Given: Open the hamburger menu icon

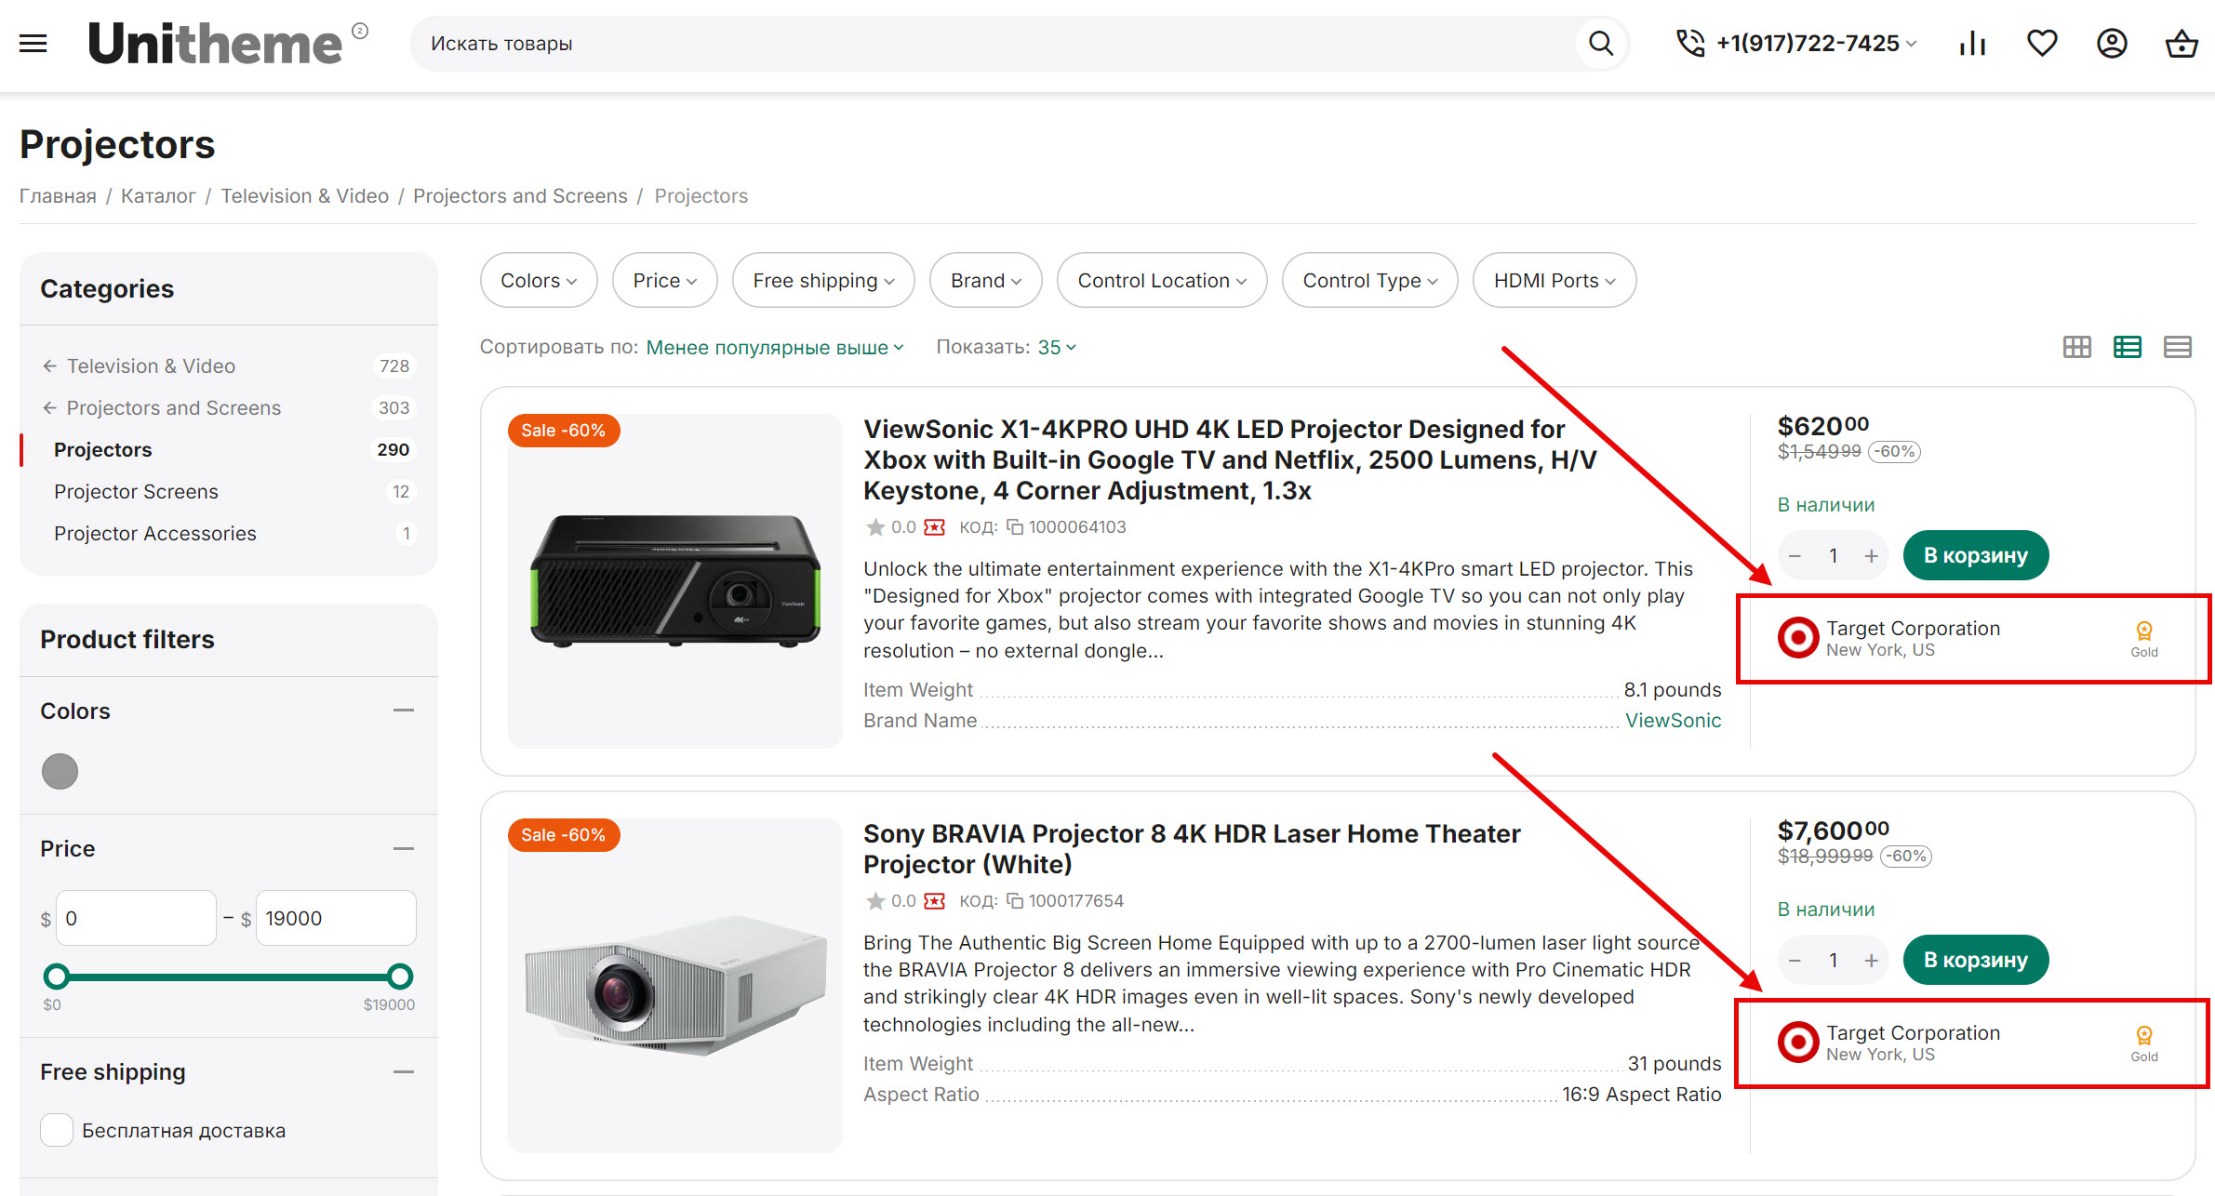Looking at the screenshot, I should coord(33,44).
